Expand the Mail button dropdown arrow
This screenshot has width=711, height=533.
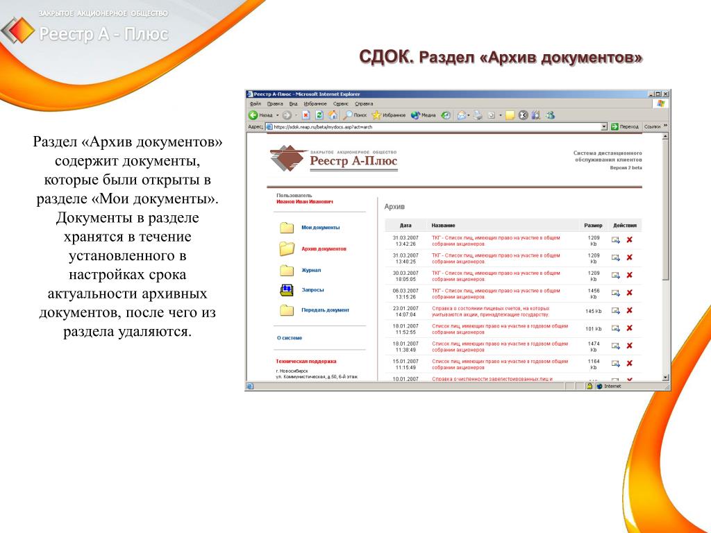469,115
